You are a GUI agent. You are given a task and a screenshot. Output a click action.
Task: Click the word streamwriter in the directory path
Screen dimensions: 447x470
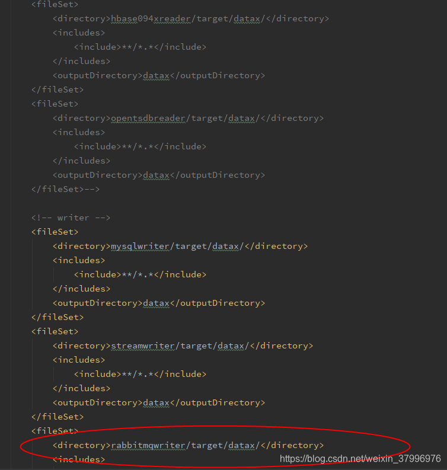pyautogui.click(x=143, y=346)
